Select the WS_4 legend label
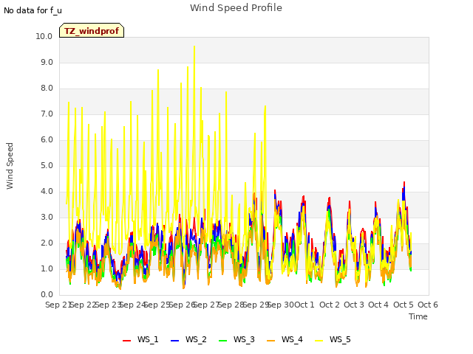This screenshot has height=354, width=473. click(x=292, y=339)
